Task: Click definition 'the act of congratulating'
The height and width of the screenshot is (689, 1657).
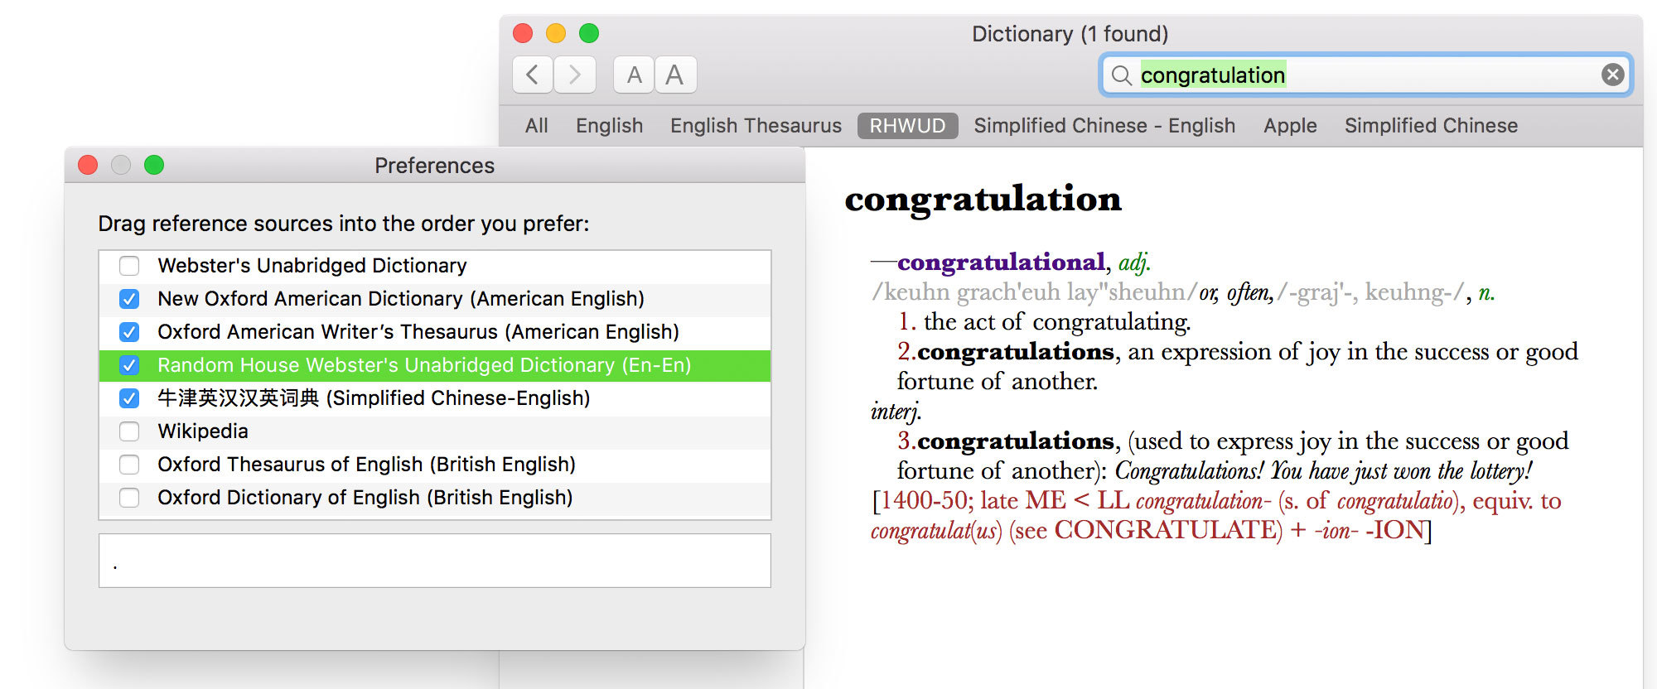Action: (1057, 322)
